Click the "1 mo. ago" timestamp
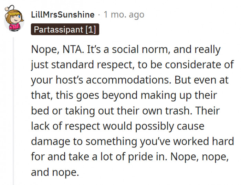Screen dimensions: 241x185 (x=124, y=15)
